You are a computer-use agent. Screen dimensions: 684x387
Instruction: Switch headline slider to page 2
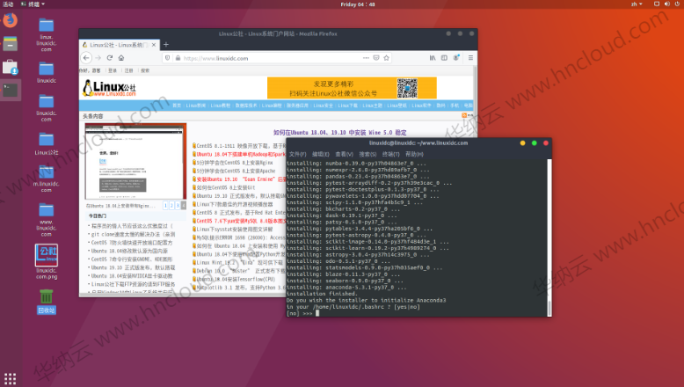171,206
